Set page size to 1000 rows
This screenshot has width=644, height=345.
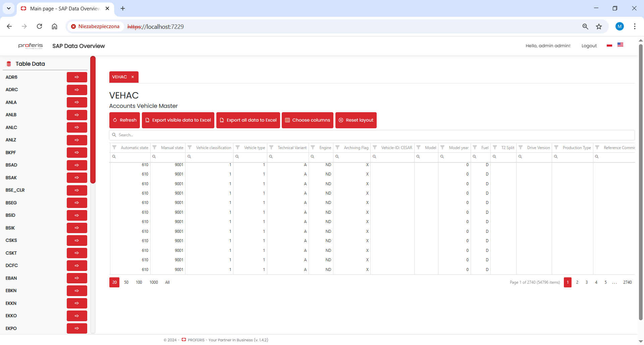point(154,282)
